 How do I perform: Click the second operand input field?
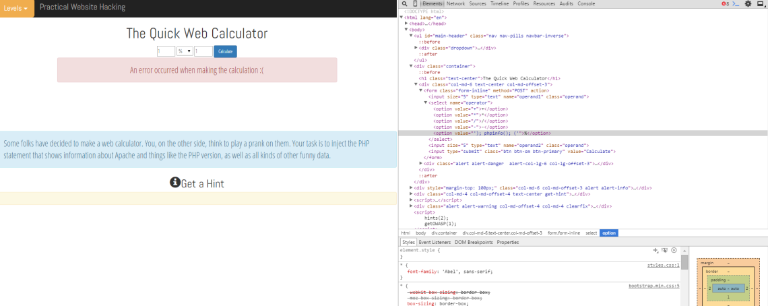click(x=203, y=51)
